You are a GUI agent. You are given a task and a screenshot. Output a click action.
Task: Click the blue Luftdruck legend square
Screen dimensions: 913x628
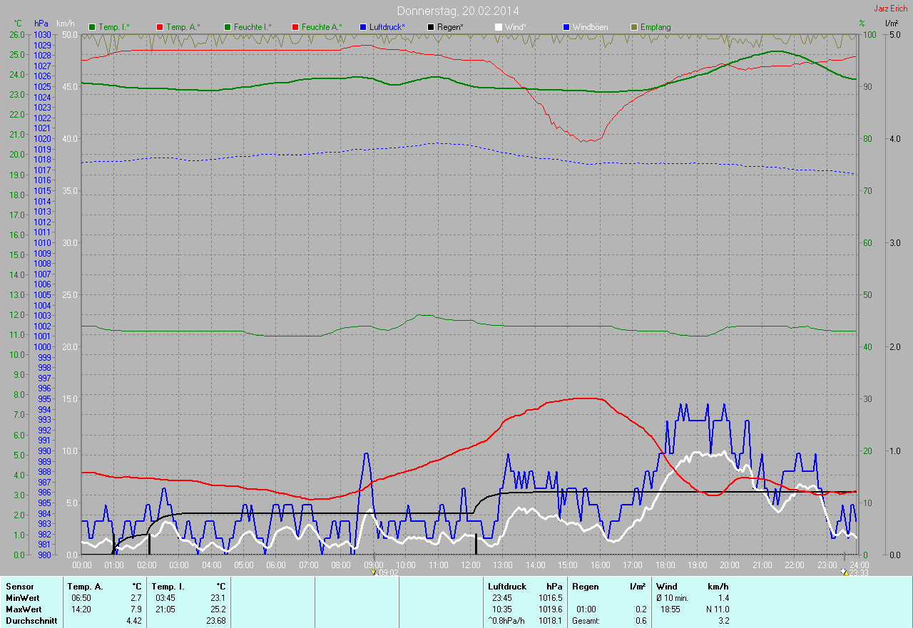(x=363, y=27)
